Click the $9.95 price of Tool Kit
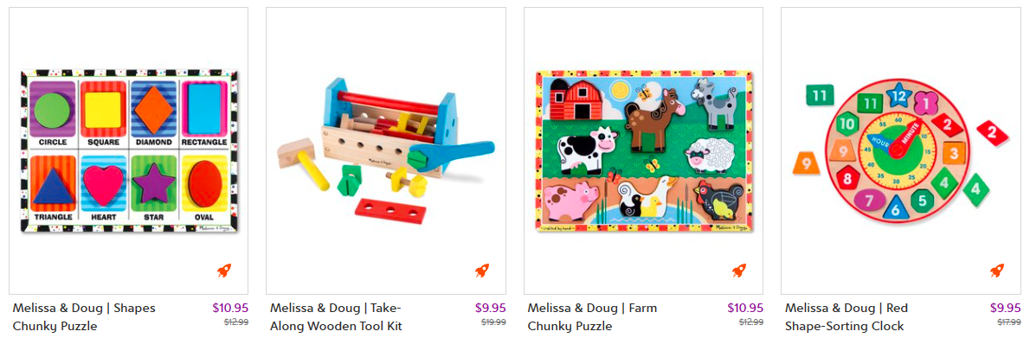Viewport: 1030px width, 357px height. (x=491, y=308)
